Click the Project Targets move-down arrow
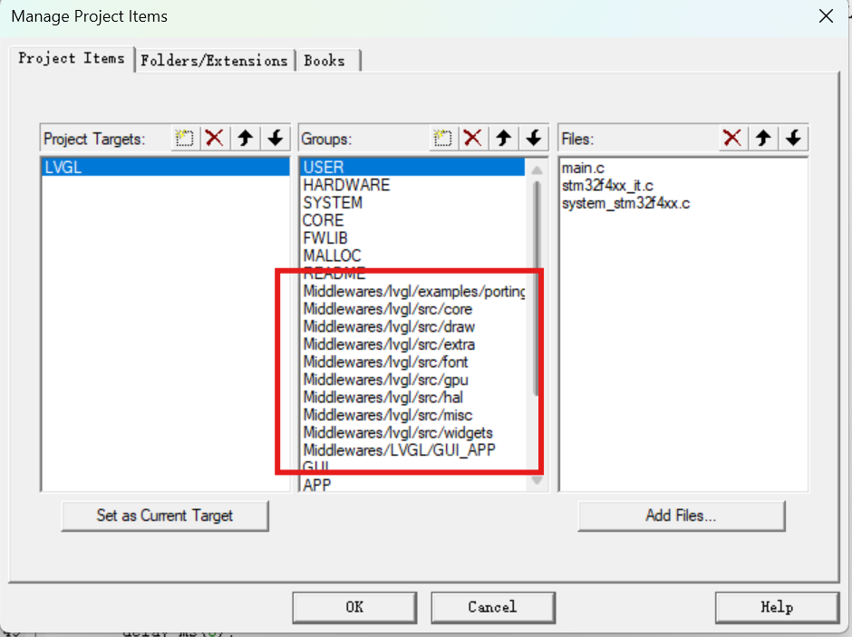 (x=275, y=138)
